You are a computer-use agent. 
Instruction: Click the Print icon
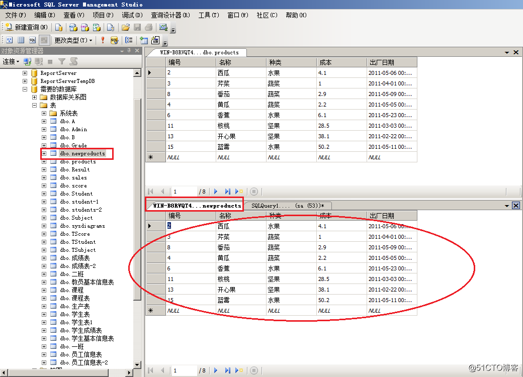[x=149, y=27]
